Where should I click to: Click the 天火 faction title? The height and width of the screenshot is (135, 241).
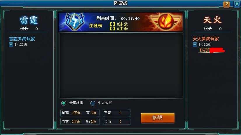click(x=213, y=20)
